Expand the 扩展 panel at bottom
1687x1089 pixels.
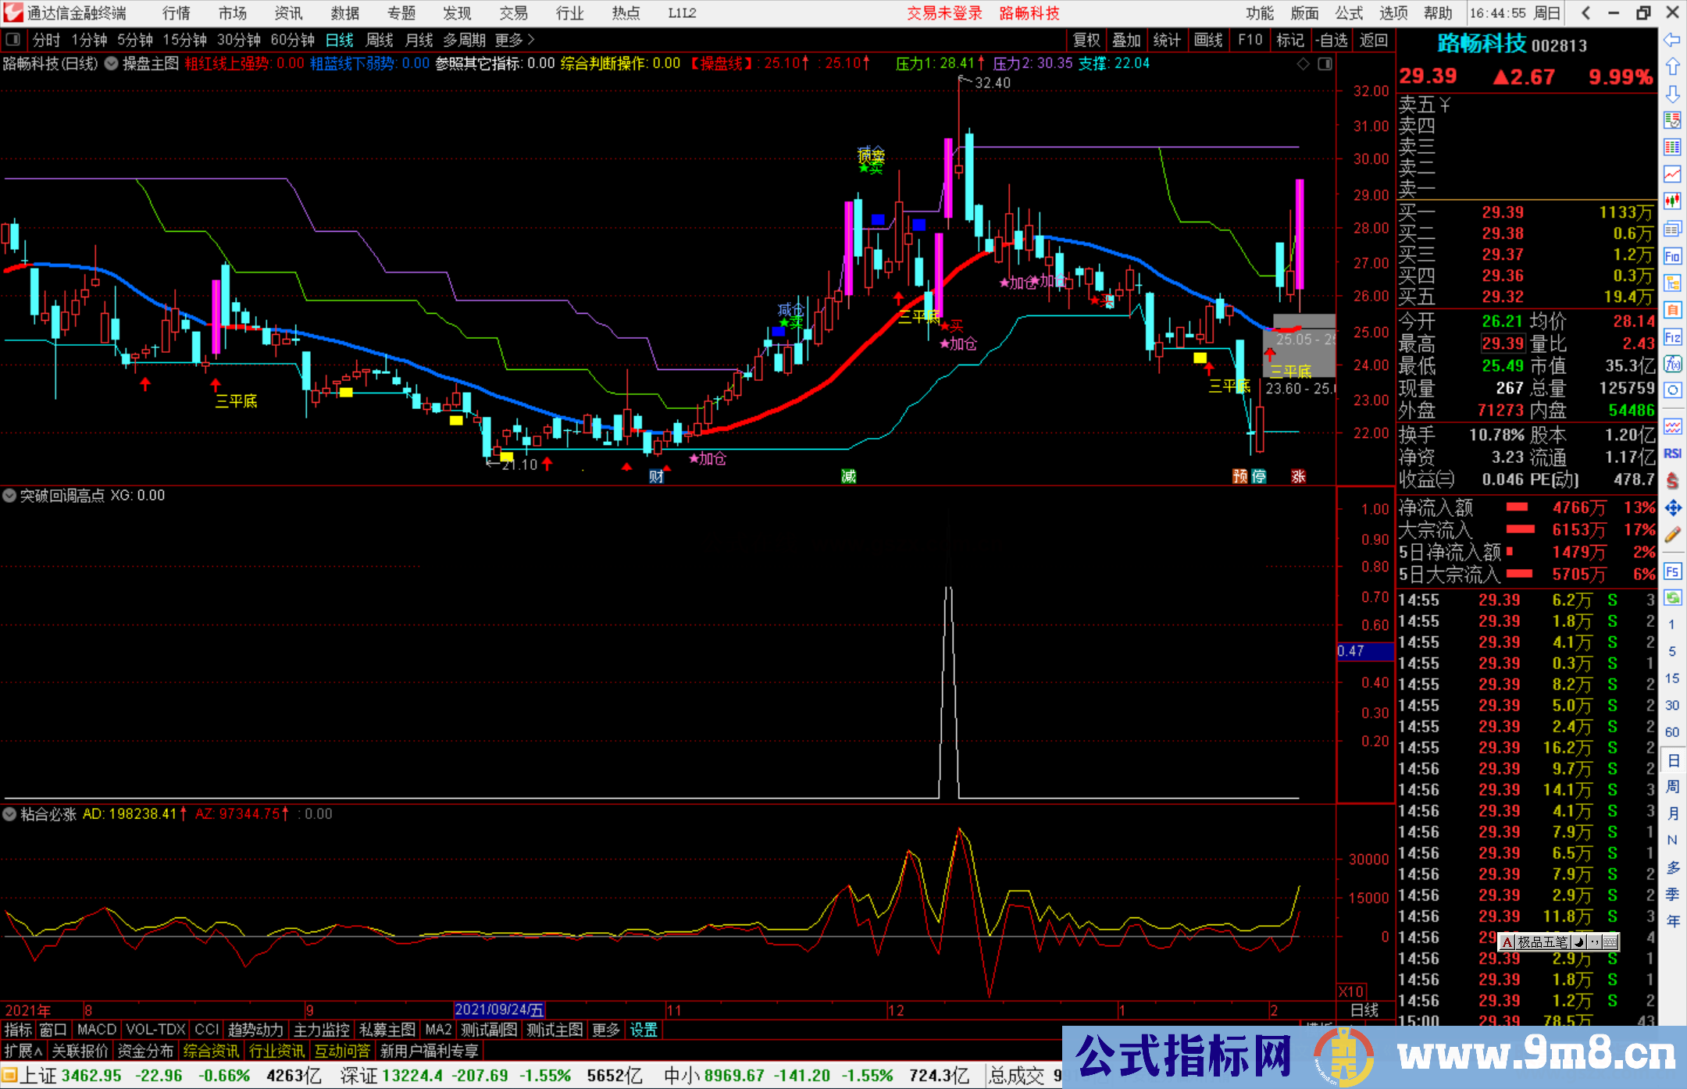(23, 1051)
